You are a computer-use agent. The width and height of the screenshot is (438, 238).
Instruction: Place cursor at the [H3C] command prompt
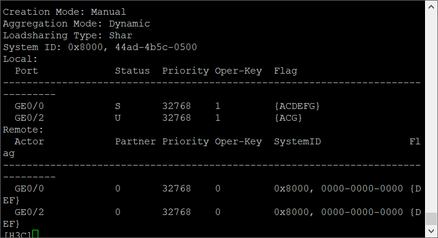17,234
